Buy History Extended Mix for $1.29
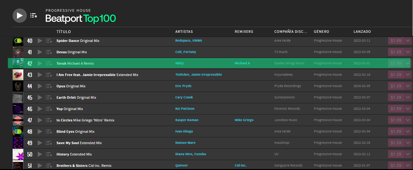This screenshot has height=170, width=413. [x=396, y=154]
